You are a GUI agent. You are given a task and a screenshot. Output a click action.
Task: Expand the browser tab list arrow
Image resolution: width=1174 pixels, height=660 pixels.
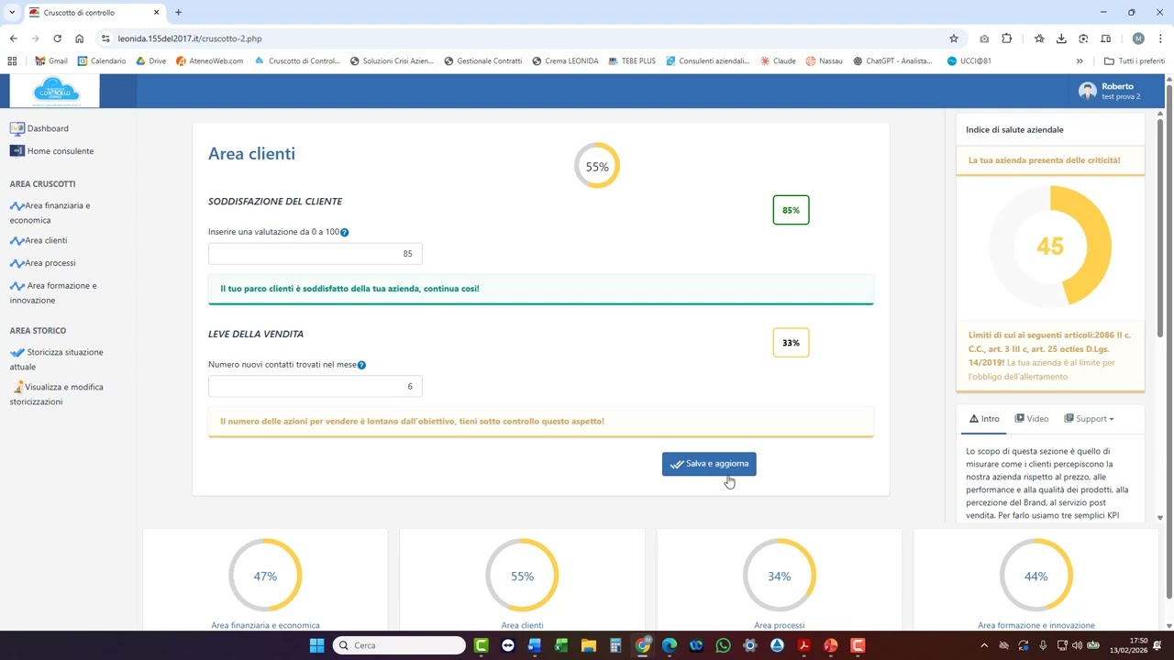click(x=12, y=12)
